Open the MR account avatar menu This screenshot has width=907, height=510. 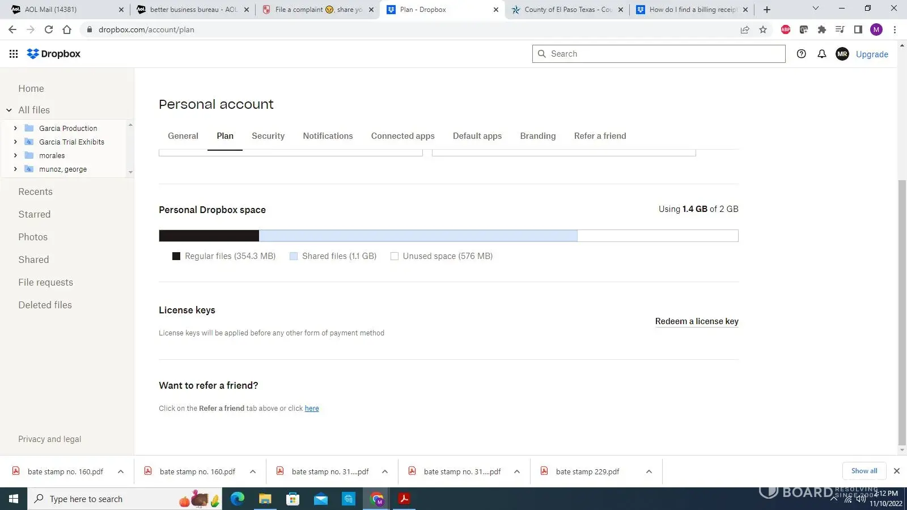pyautogui.click(x=842, y=54)
